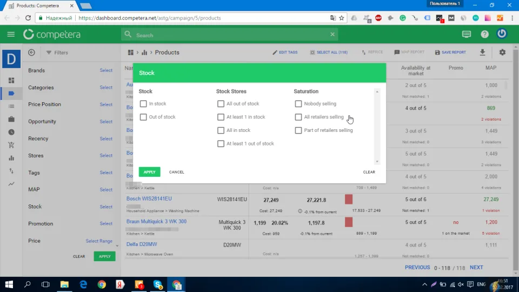Screen dimensions: 519x292
Task: Click Edit Tags in toolbar
Action: pyautogui.click(x=285, y=52)
